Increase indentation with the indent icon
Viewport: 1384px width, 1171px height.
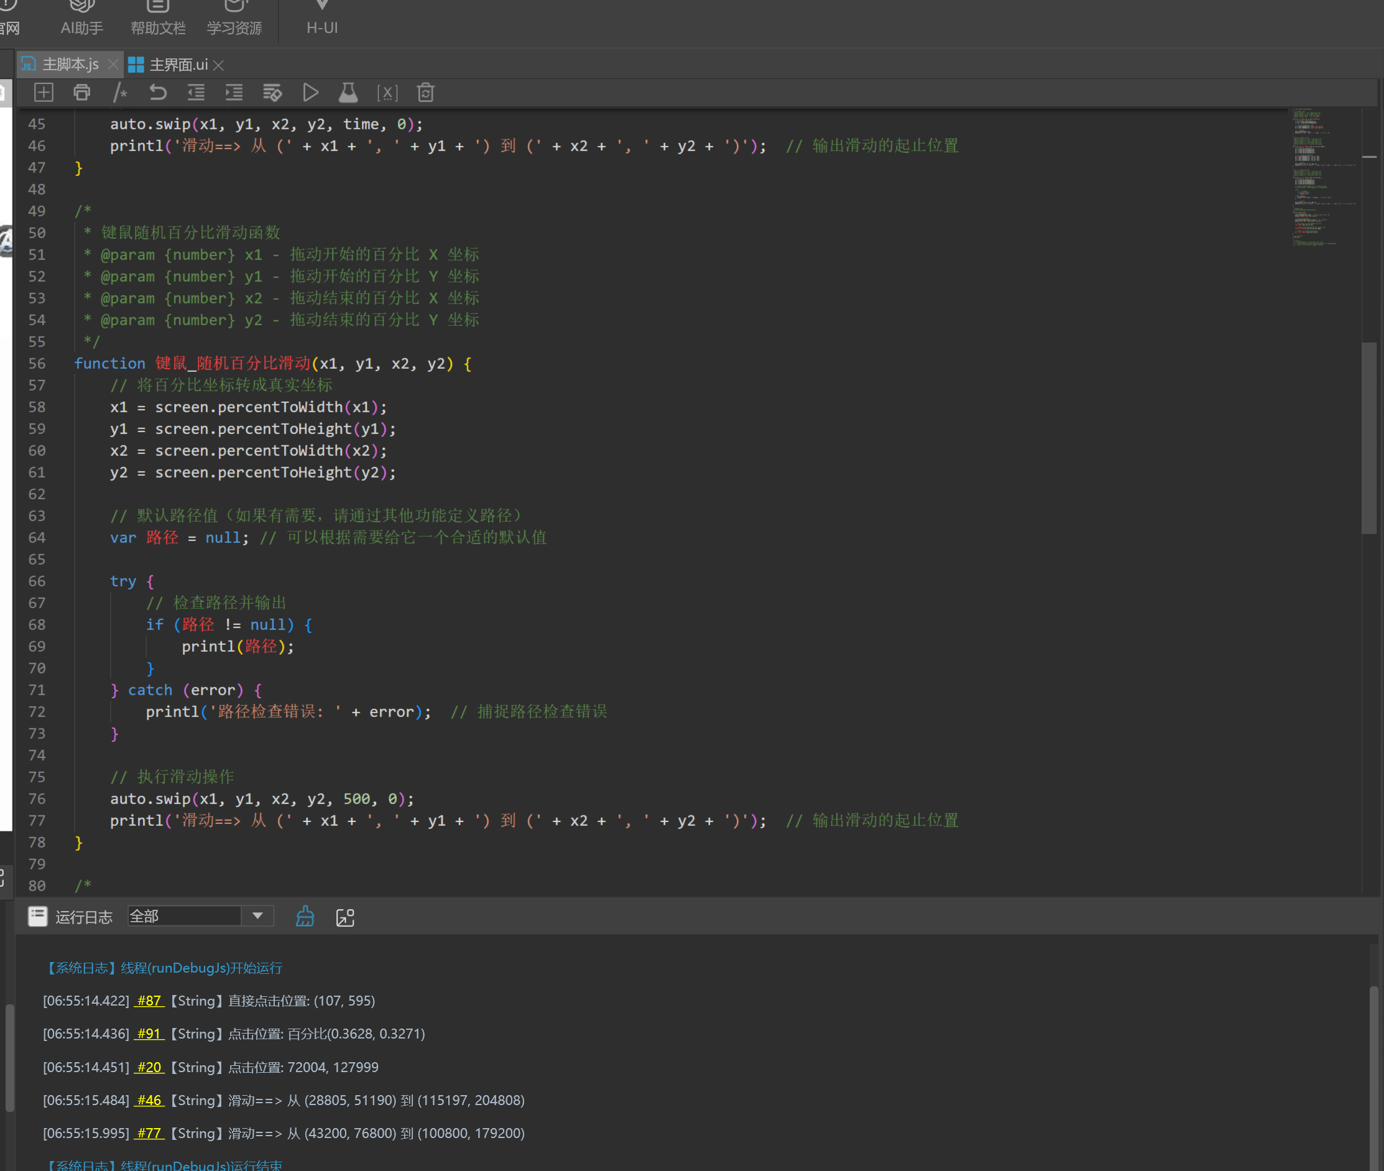point(234,92)
